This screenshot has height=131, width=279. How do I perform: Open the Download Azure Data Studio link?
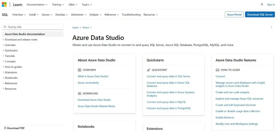(94, 100)
